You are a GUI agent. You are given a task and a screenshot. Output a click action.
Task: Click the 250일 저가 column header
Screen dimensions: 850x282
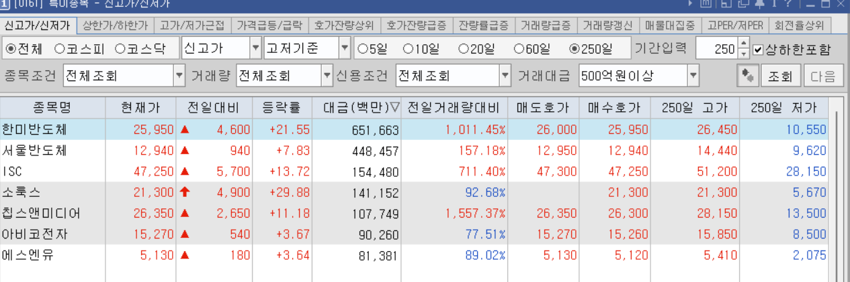(783, 107)
